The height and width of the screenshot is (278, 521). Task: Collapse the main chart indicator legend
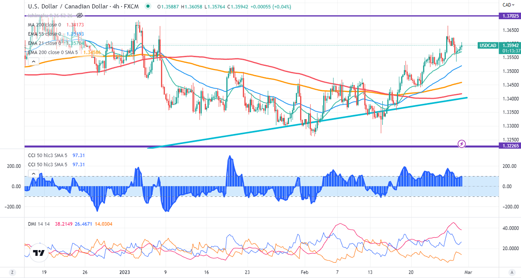tap(33, 62)
